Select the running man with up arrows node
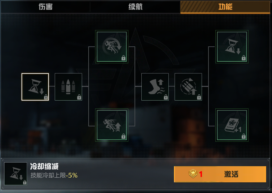This screenshot has height=193, width=272. [x=112, y=125]
